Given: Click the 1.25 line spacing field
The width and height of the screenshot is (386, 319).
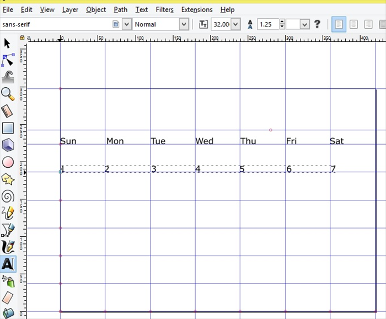Looking at the screenshot, I should (269, 24).
